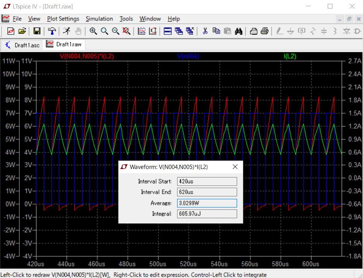Tile windows horizontally icon
This screenshot has height=278, width=363.
(x=168, y=31)
